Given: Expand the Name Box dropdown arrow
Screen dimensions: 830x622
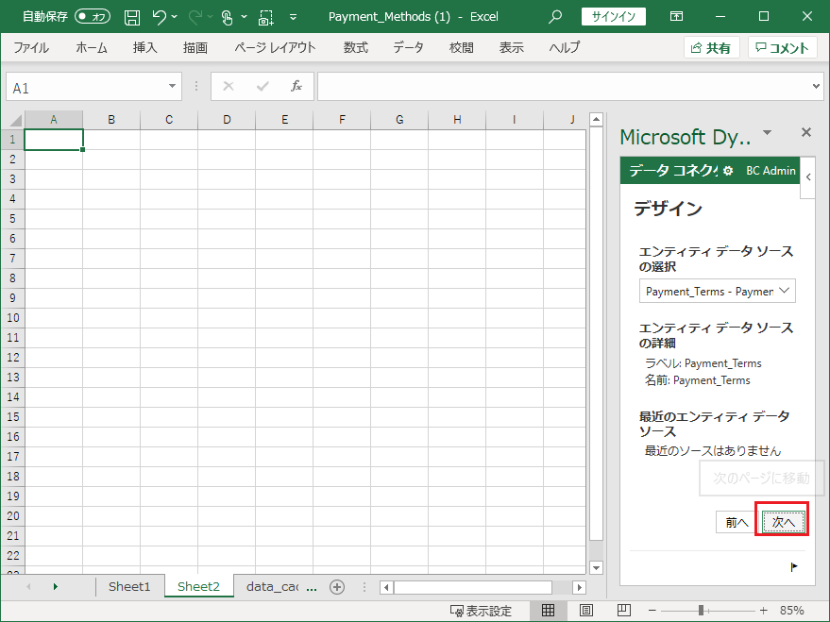Looking at the screenshot, I should (172, 86).
